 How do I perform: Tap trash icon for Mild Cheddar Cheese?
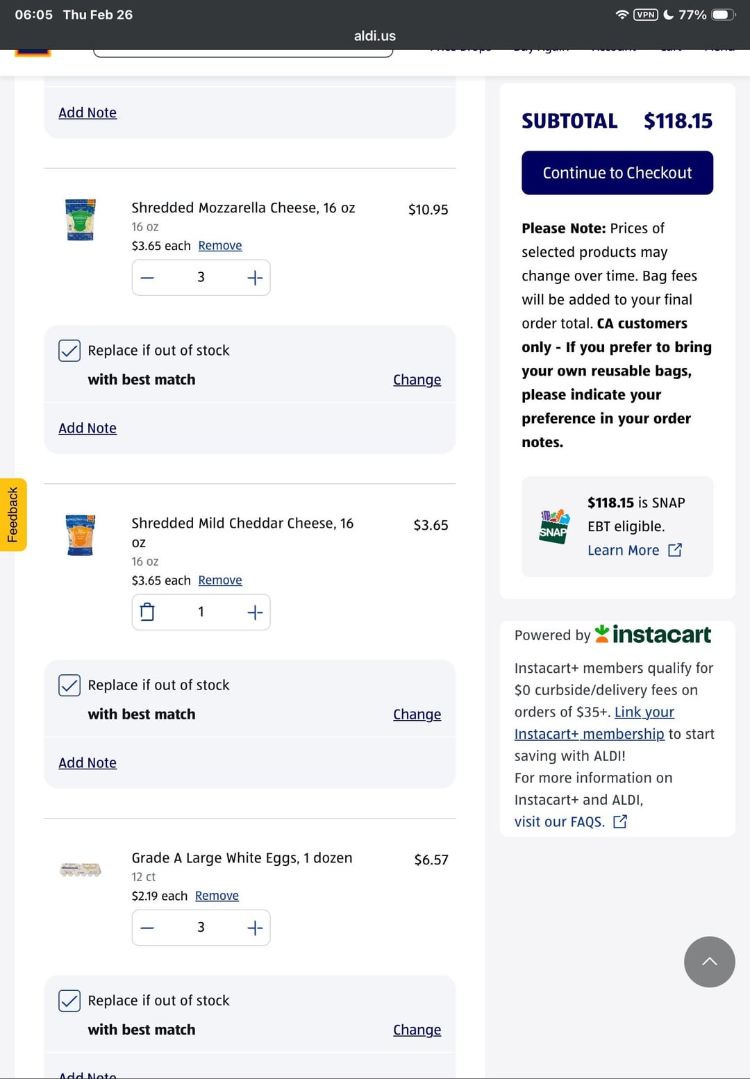tap(147, 612)
